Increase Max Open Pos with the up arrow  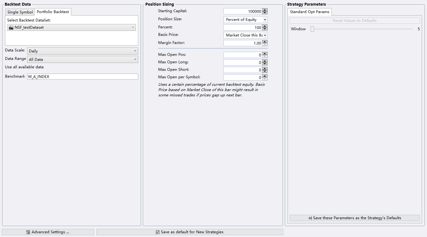coord(265,53)
